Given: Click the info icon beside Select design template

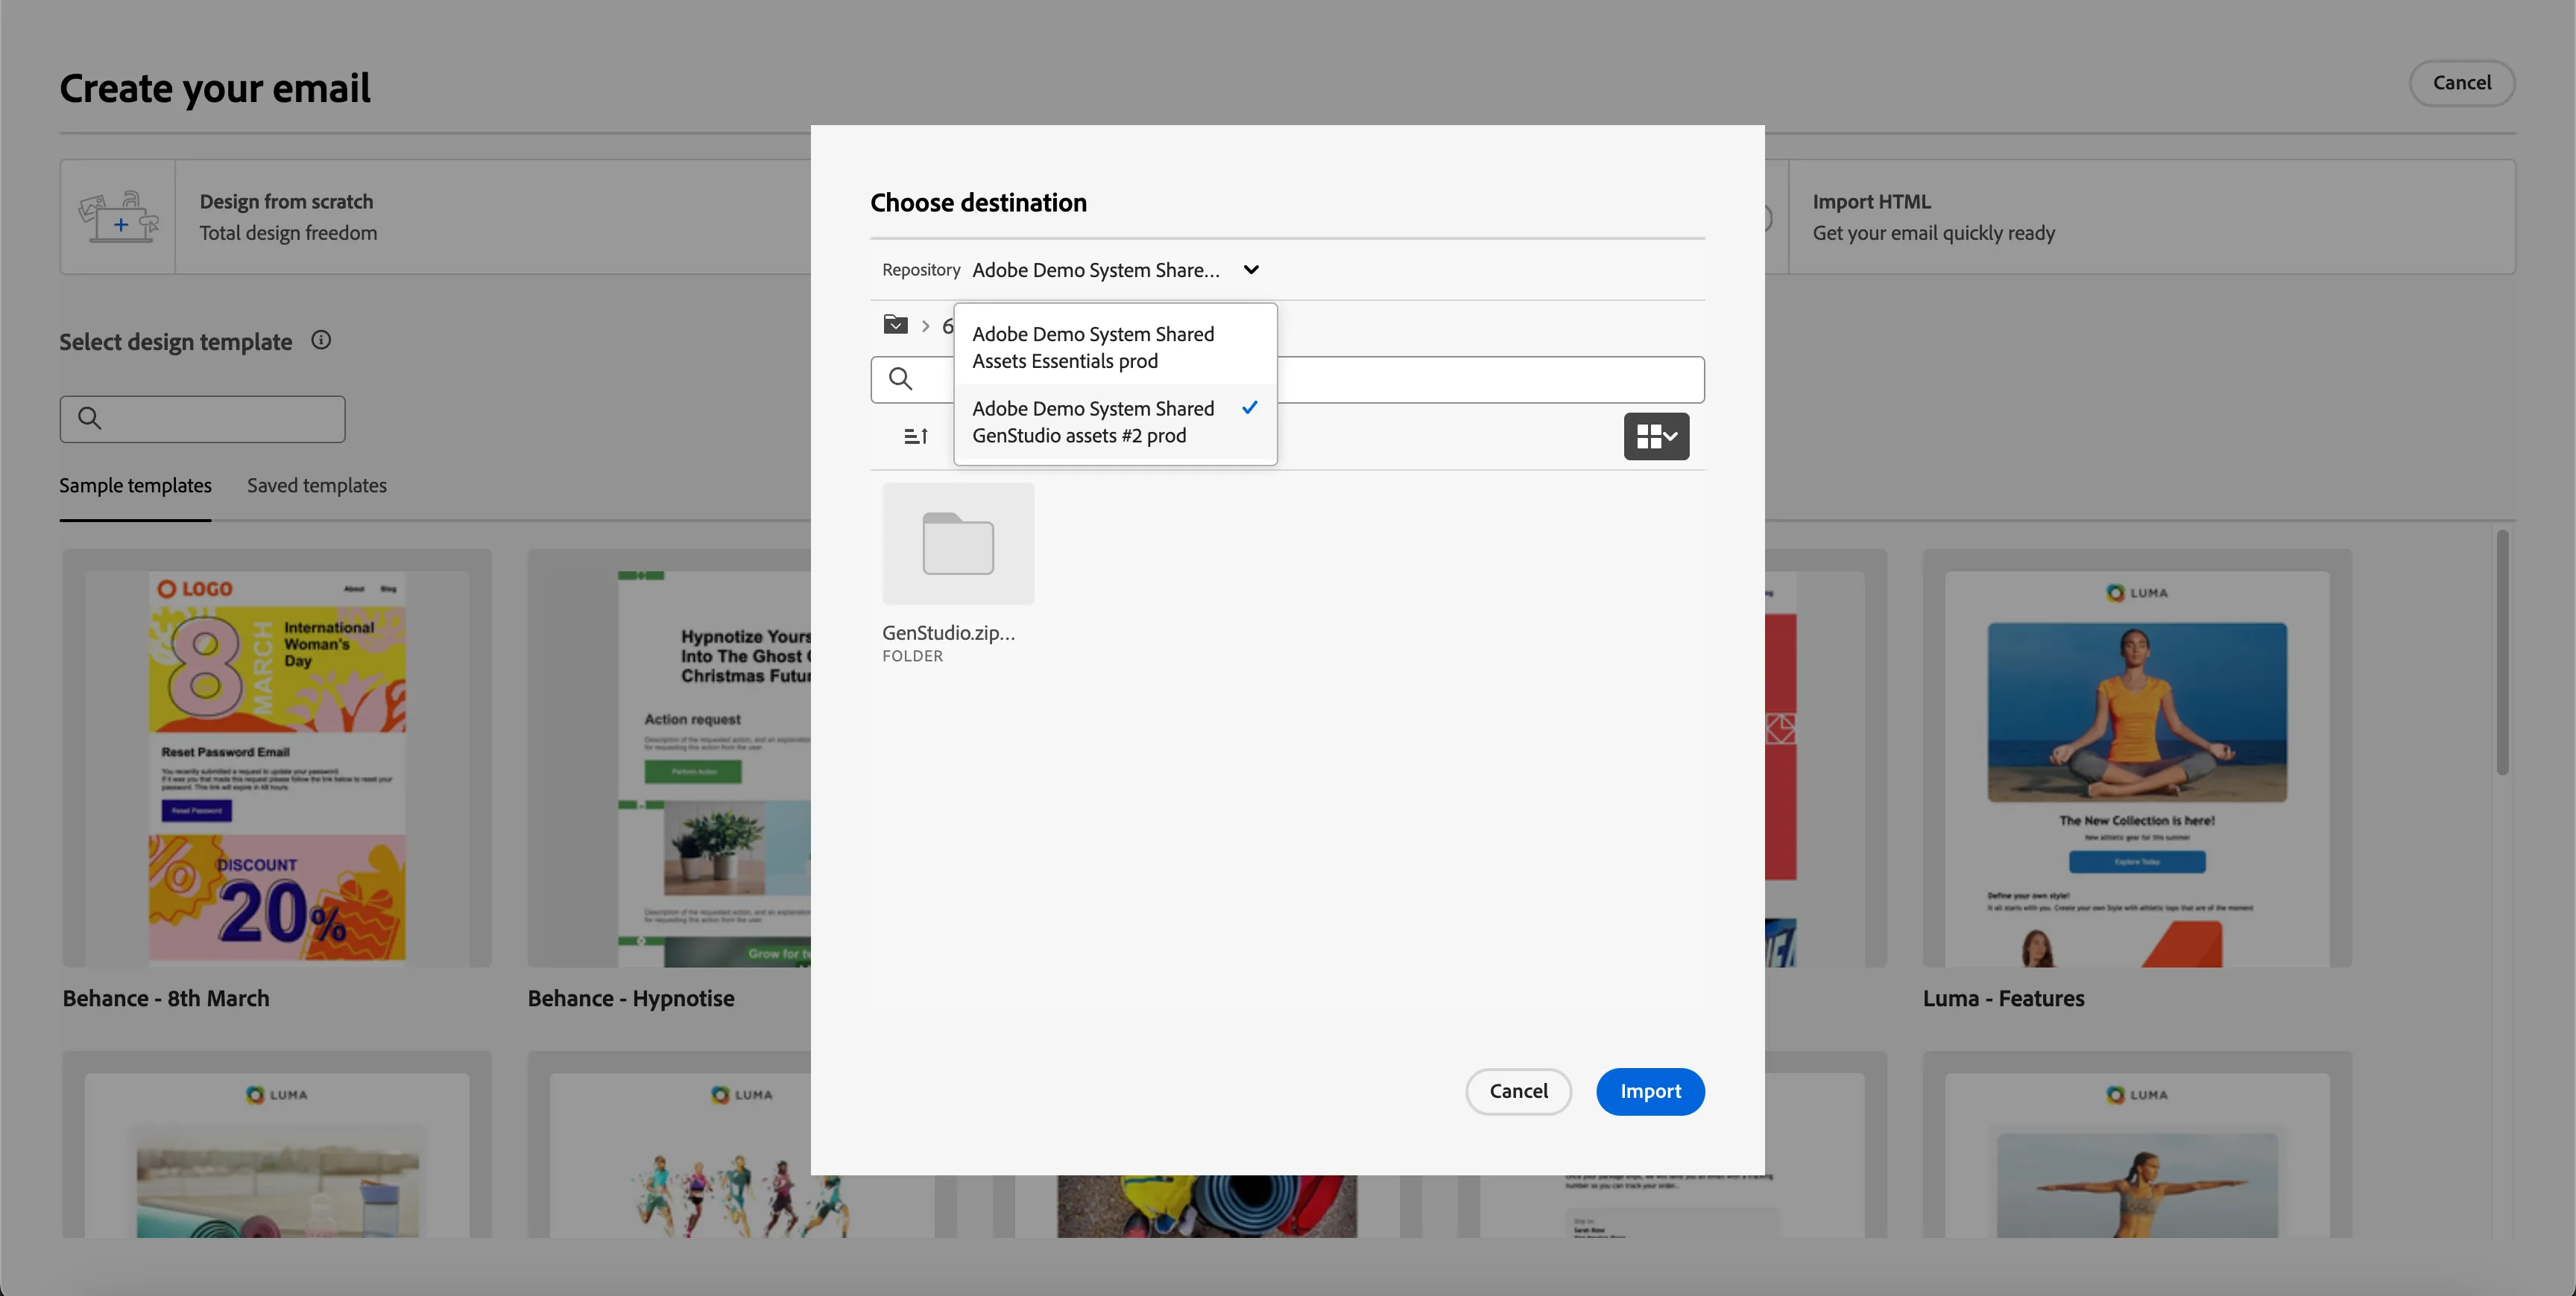Looking at the screenshot, I should click(321, 340).
